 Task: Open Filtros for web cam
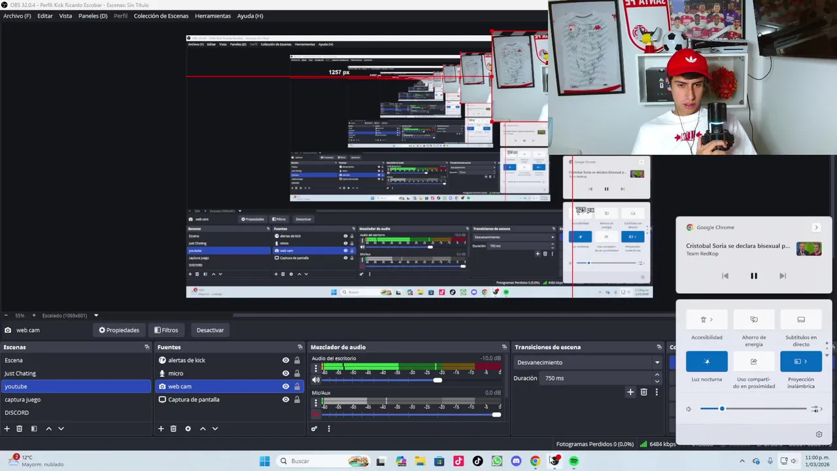[166, 330]
